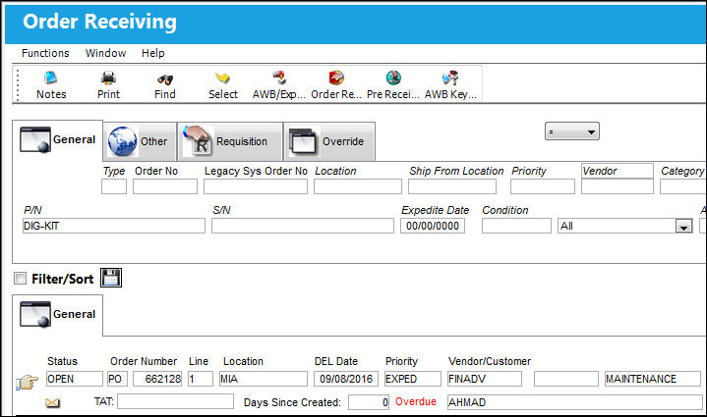The height and width of the screenshot is (417, 707).
Task: Click the Location filter input field
Action: click(358, 186)
